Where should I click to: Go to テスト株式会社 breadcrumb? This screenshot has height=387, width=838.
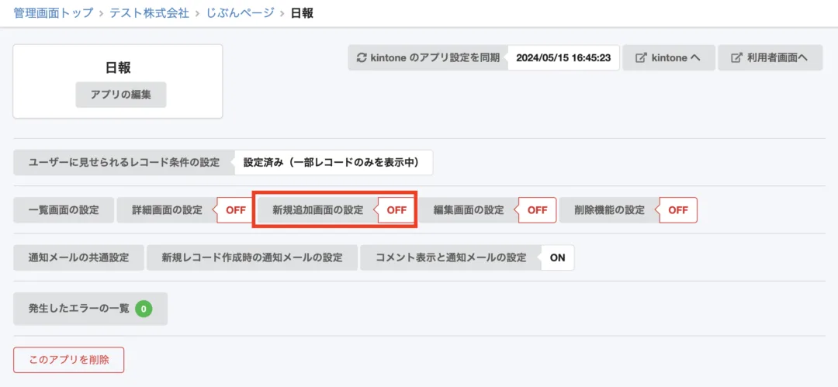pos(150,13)
